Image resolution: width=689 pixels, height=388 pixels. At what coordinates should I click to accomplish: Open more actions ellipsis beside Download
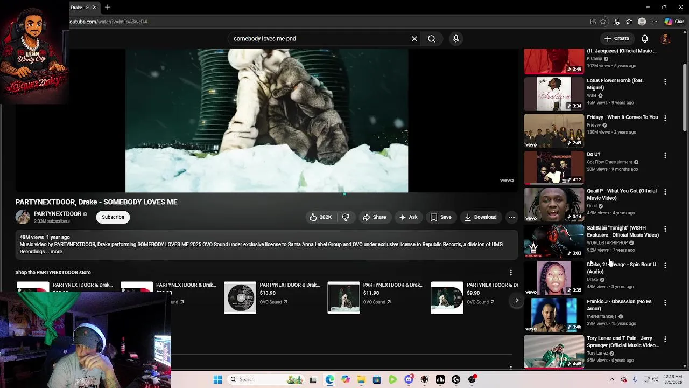click(x=511, y=217)
